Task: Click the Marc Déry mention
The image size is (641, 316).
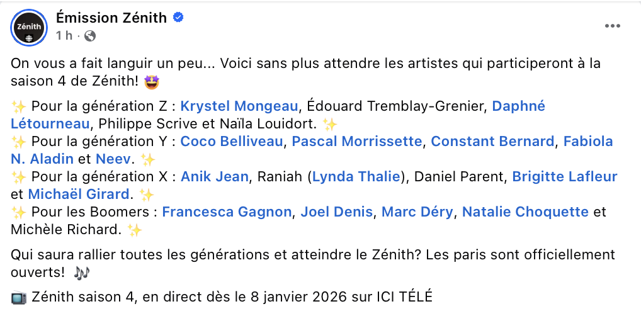Action: click(x=417, y=212)
